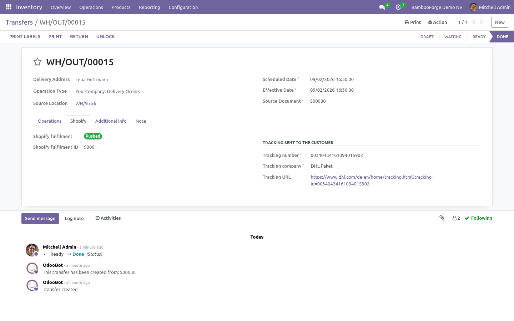Open YourCompany: Delivery Orders link
514x321 pixels.
(x=108, y=92)
